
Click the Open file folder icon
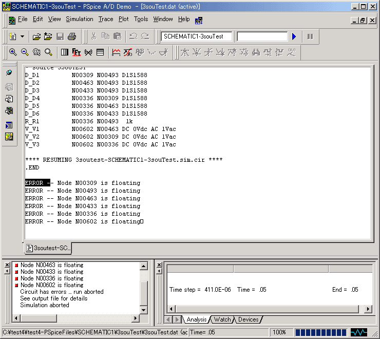tap(36, 36)
